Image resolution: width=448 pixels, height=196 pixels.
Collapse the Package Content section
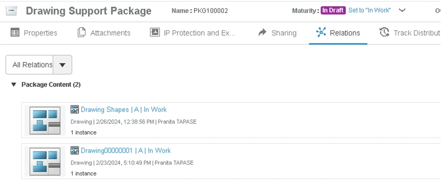point(14,84)
